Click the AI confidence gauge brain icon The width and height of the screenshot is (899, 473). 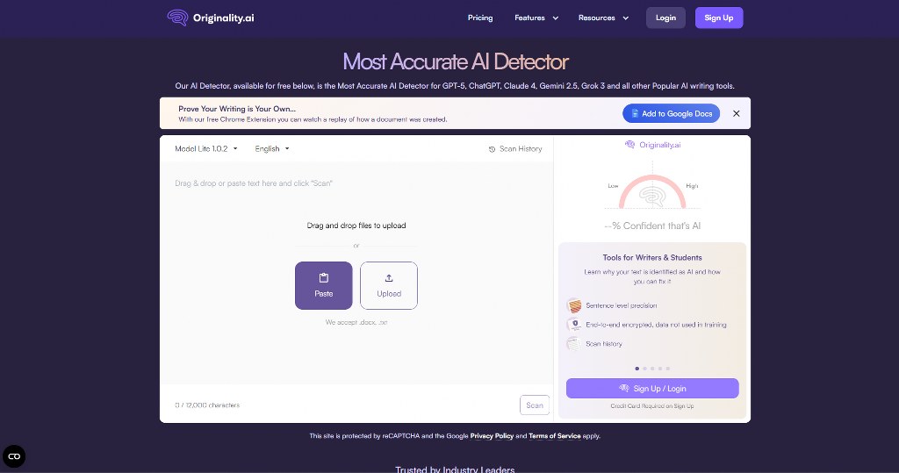(x=652, y=197)
